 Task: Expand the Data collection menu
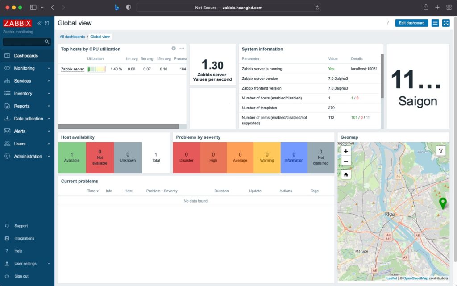coord(27,119)
